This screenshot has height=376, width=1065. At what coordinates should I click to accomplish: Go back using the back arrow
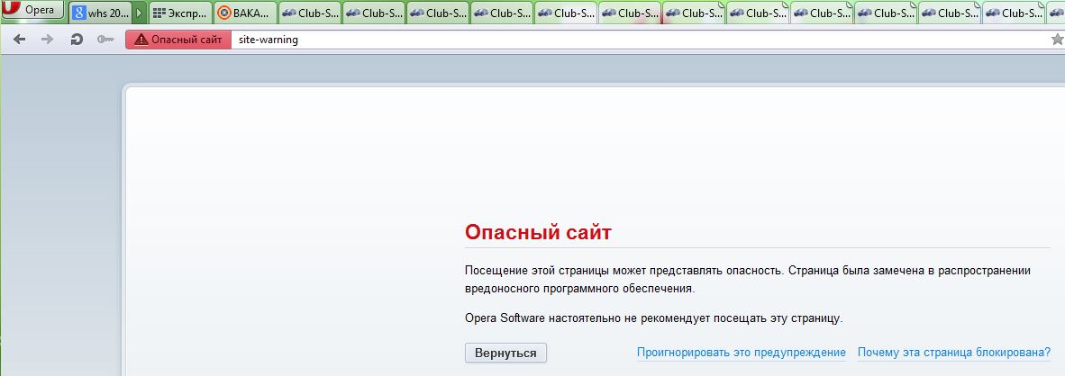(x=20, y=40)
